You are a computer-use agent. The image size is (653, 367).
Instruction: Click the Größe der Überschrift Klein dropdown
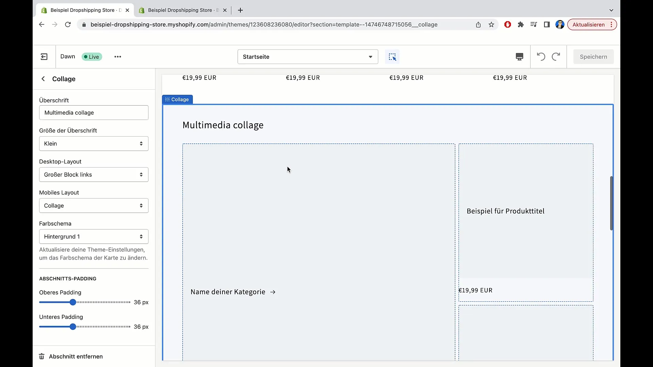coord(93,143)
